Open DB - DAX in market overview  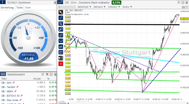click(6, 83)
